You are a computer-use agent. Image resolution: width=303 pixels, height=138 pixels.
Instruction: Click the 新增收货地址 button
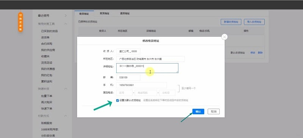click(231, 22)
